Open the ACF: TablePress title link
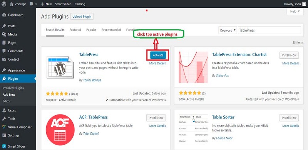308x150 pixels. pyautogui.click(x=93, y=117)
